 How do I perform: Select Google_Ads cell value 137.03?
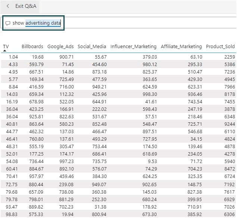click(x=66, y=131)
